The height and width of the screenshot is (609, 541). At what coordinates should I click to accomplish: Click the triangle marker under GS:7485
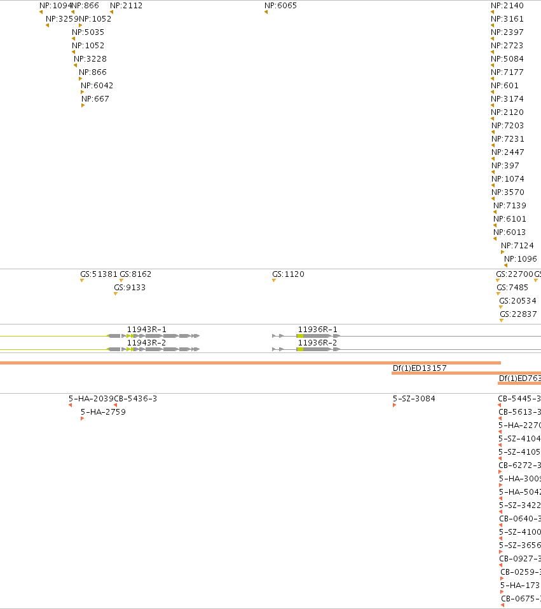click(x=498, y=293)
